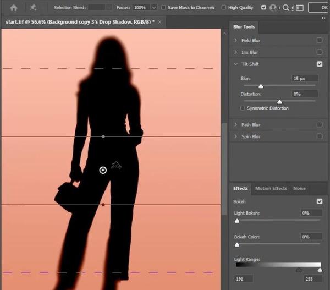Select the Blur Tools panel tab
The image size is (330, 290).
tap(244, 27)
